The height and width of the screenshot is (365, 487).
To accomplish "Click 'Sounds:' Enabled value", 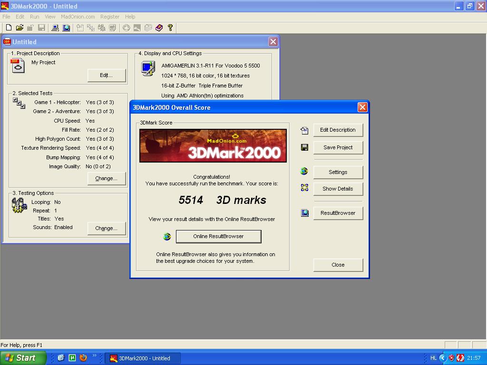I will [63, 227].
